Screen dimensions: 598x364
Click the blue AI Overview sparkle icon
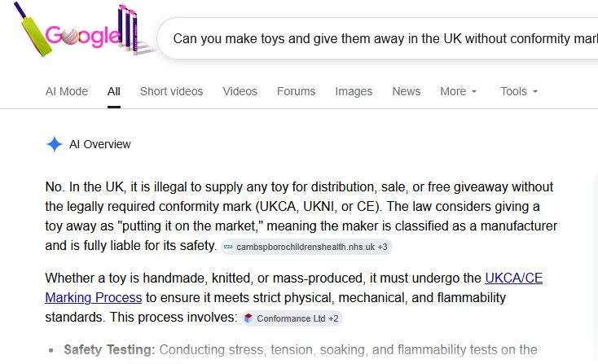tap(54, 144)
